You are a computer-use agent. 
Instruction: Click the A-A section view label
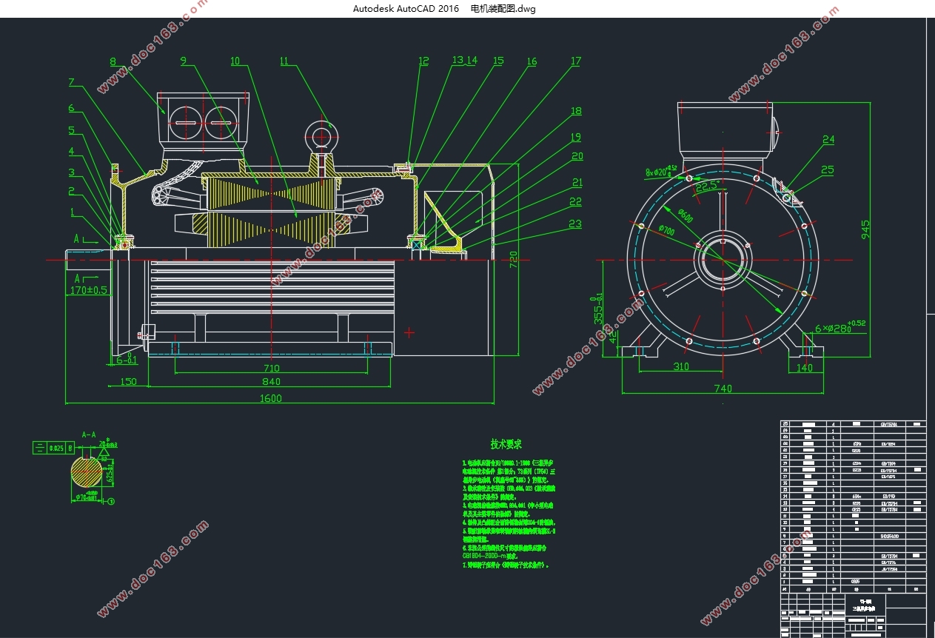tap(89, 434)
